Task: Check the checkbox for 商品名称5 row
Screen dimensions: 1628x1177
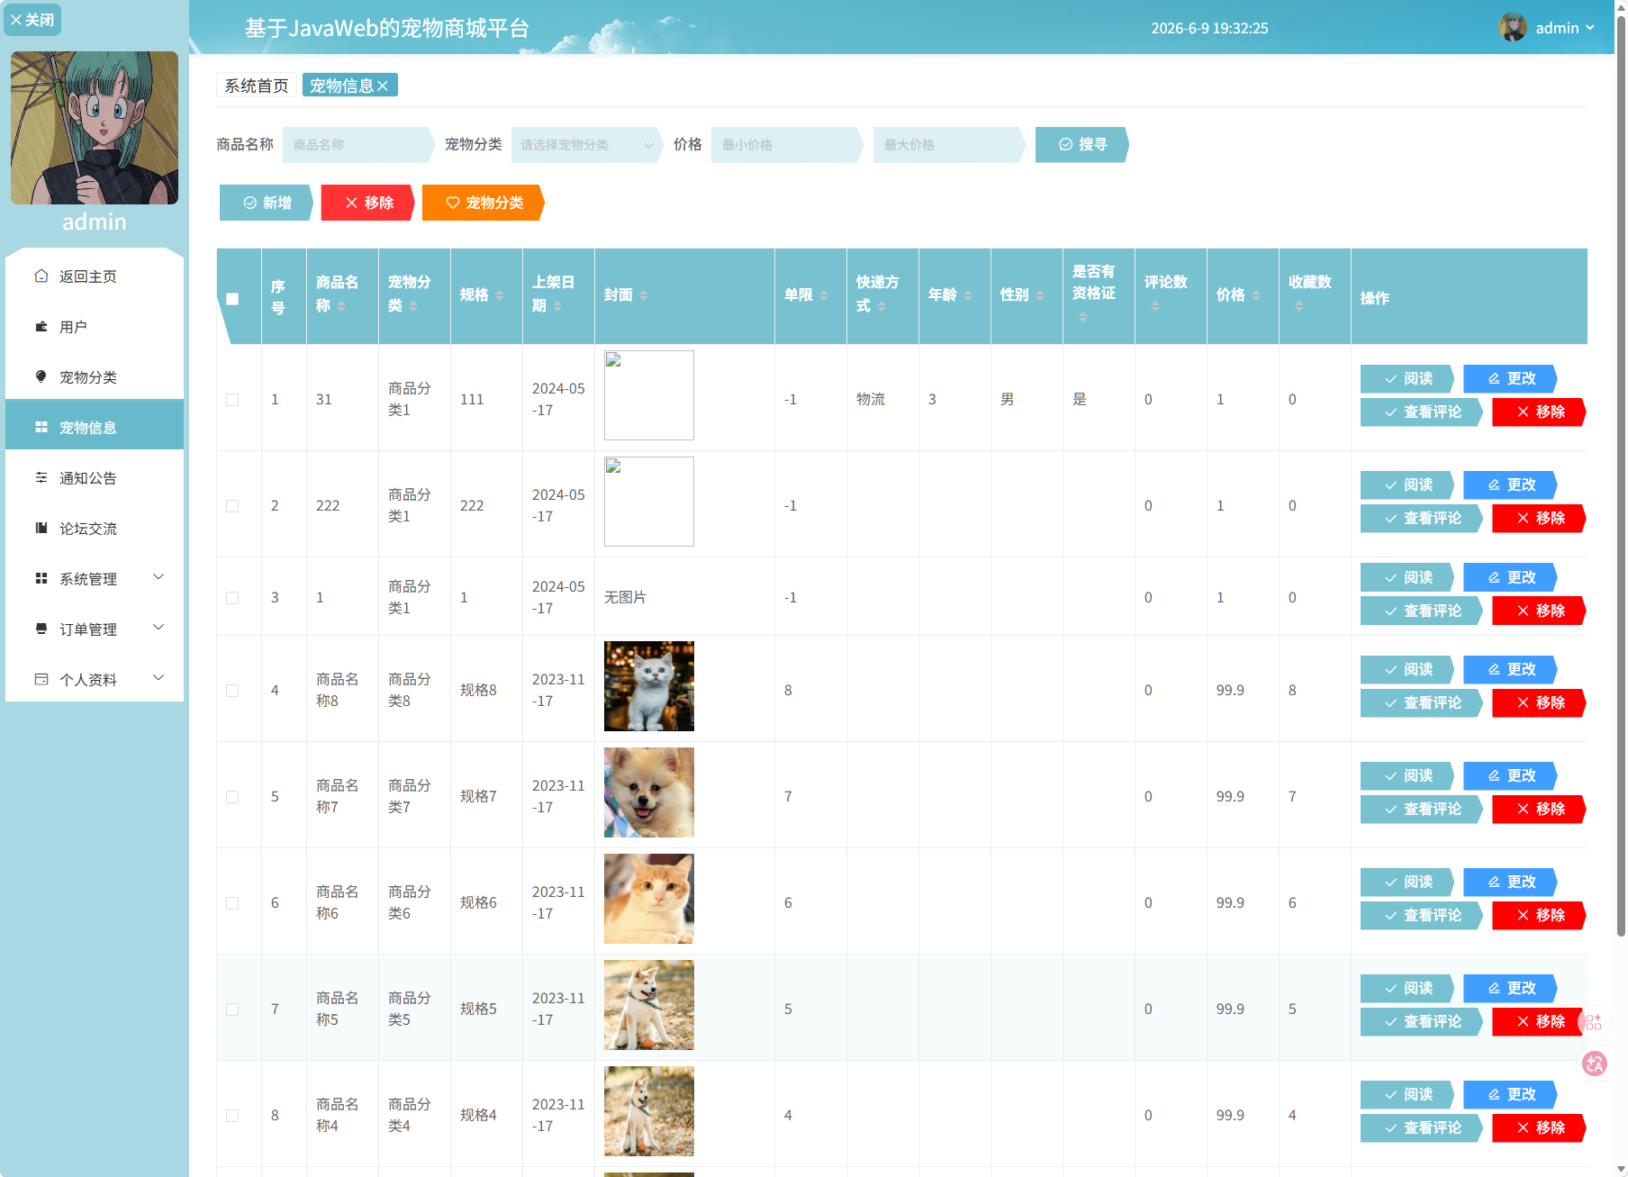Action: coord(232,1010)
